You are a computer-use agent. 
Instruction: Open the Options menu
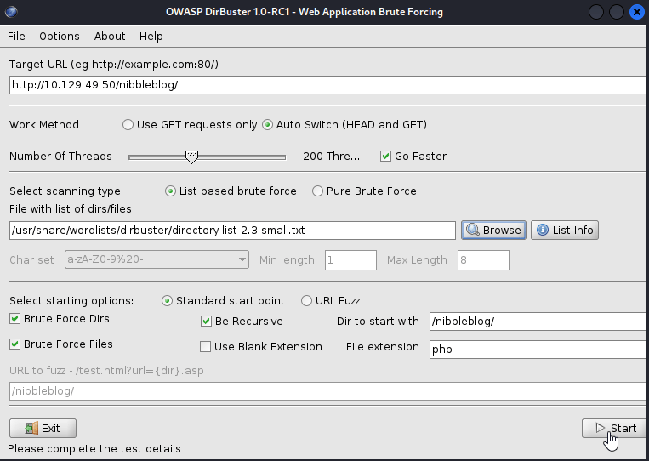click(x=60, y=37)
